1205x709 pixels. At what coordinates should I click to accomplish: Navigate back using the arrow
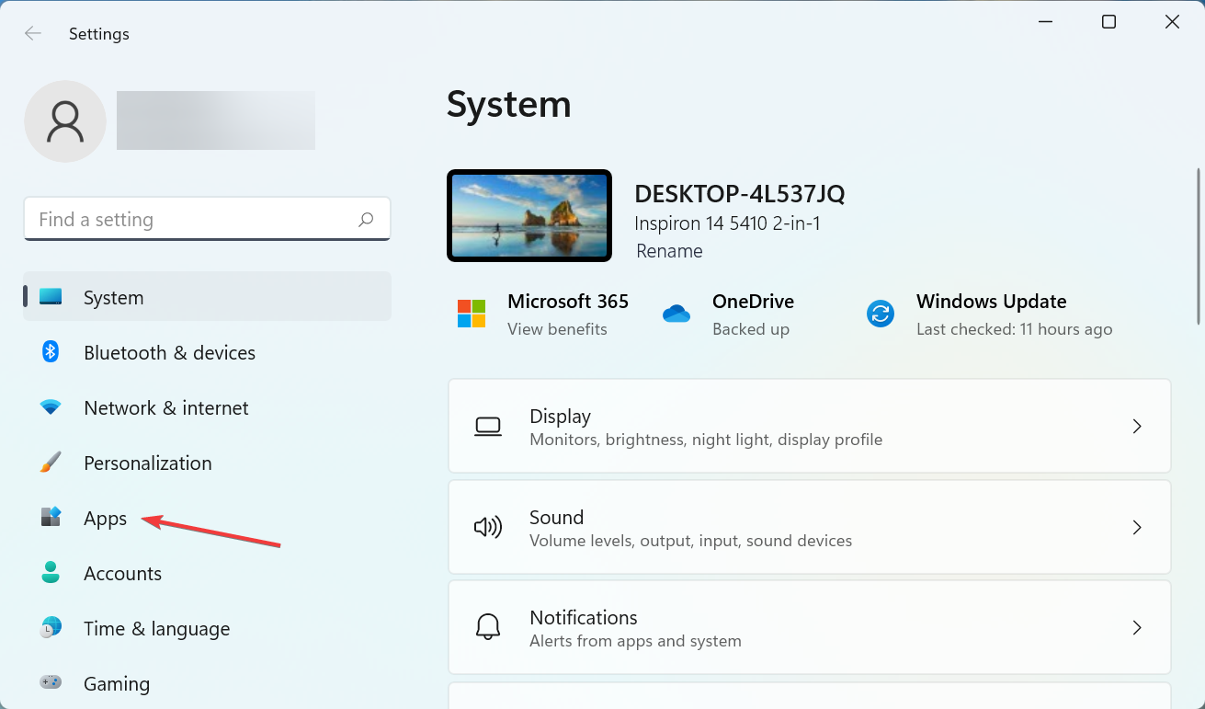(x=32, y=33)
